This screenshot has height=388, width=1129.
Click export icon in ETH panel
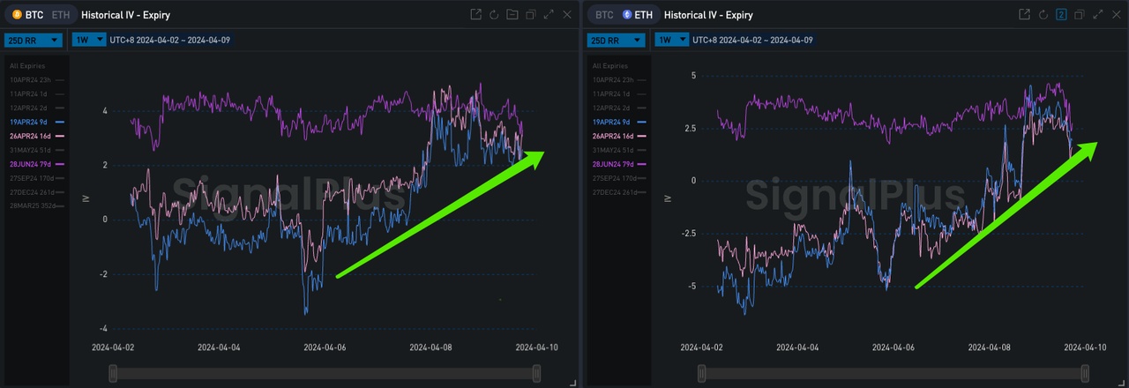pyautogui.click(x=1024, y=15)
